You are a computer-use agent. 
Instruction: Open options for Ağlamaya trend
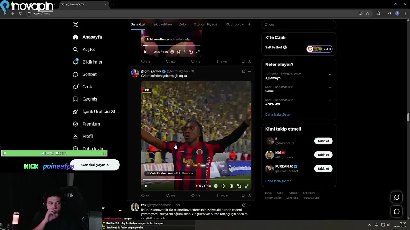[x=331, y=74]
